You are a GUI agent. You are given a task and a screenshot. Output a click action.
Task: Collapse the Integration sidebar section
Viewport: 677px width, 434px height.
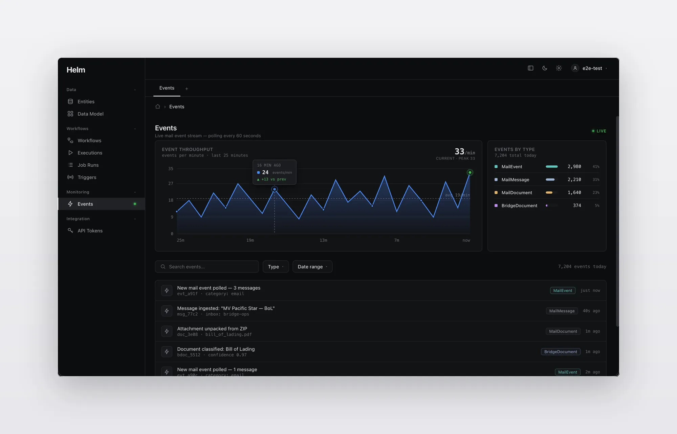[135, 219]
